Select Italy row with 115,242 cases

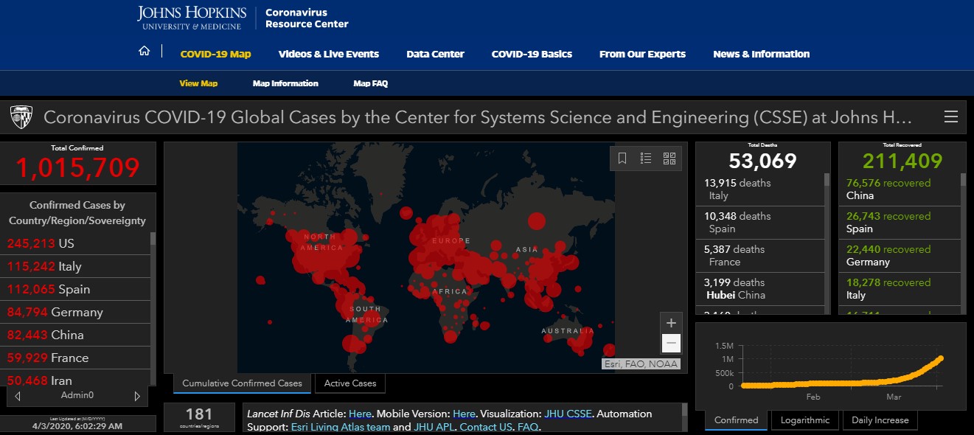tap(77, 266)
